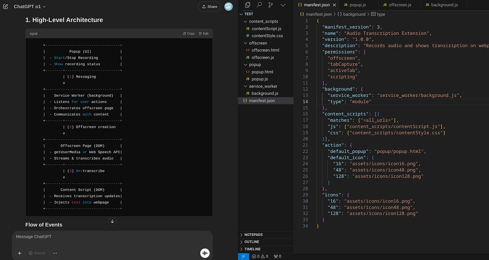This screenshot has width=489, height=260.
Task: Open the Explorer files icon
Action: (248, 5)
